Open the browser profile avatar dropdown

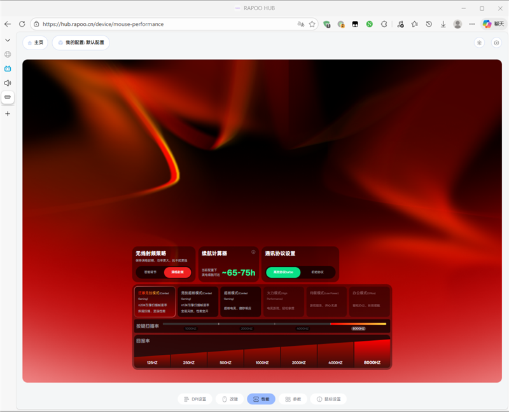pyautogui.click(x=457, y=23)
